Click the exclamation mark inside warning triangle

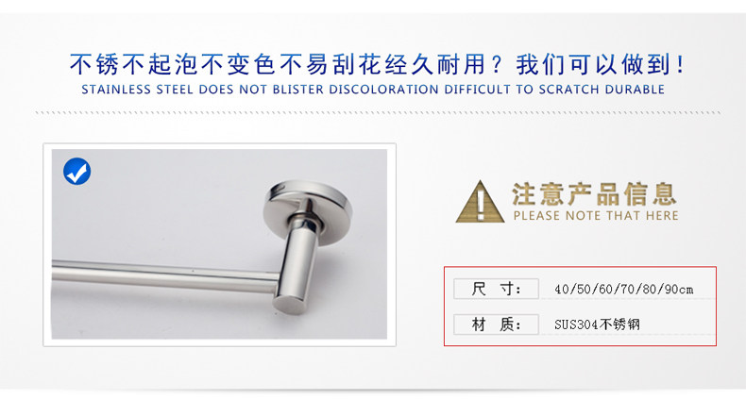[481, 206]
